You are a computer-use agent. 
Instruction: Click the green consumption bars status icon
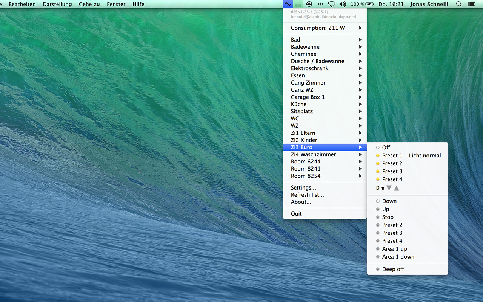pos(298,4)
